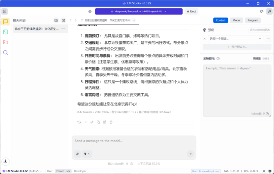Switch to Power User mode
This screenshot has width=274, height=174.
[63, 171]
